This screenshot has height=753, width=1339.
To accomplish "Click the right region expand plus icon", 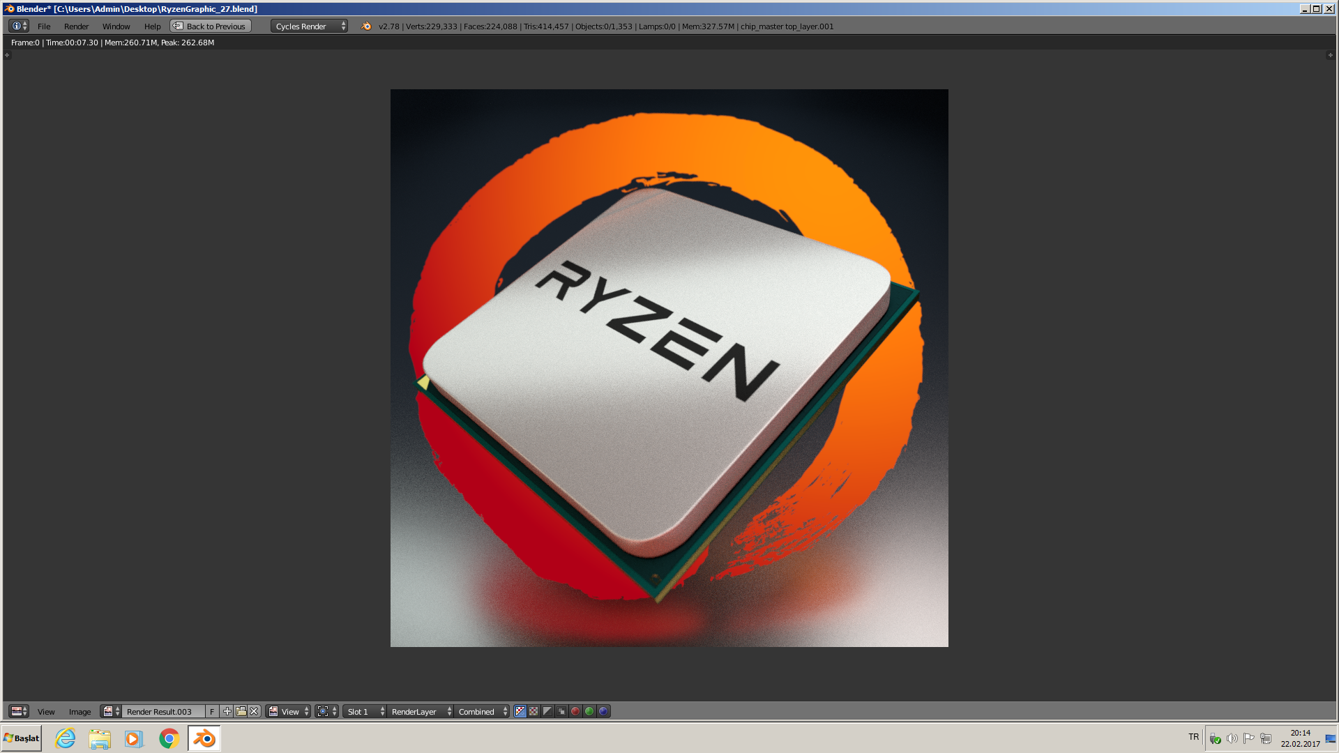I will click(x=1330, y=55).
